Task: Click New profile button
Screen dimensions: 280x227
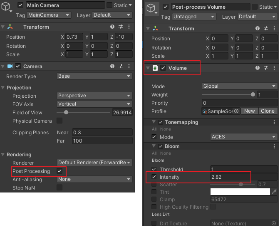Action: coord(249,111)
